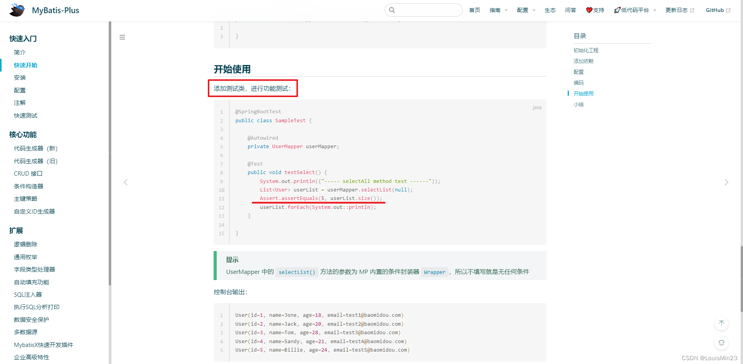The height and width of the screenshot is (364, 743).
Task: Click the page vertical scrollbar
Action: (741, 279)
